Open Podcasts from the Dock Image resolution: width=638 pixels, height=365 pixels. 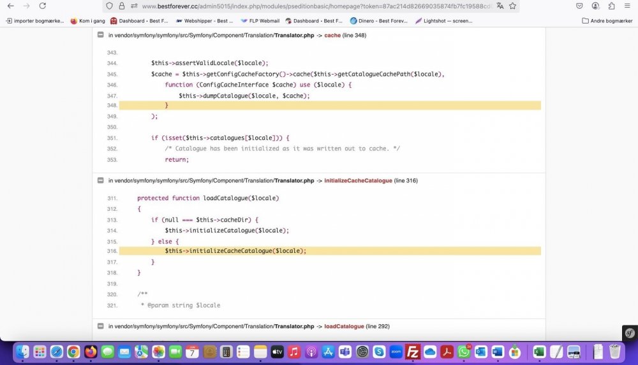tap(311, 352)
